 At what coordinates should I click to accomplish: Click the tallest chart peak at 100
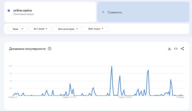tap(111, 66)
